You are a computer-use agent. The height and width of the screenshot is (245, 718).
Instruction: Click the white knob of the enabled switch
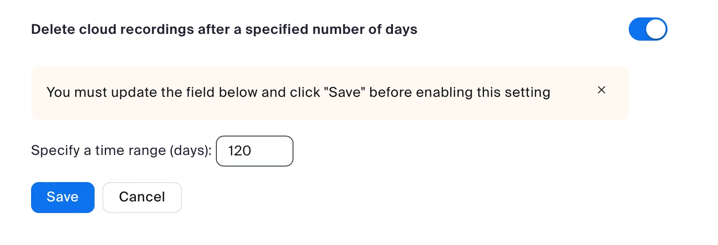click(x=656, y=30)
